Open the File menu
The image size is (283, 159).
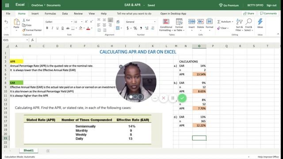pos(8,14)
